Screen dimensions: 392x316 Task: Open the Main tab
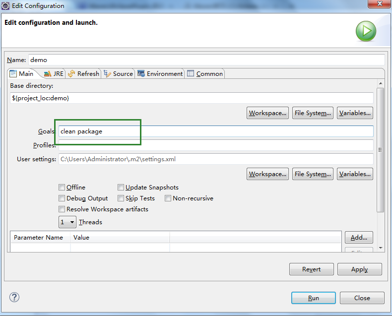pyautogui.click(x=22, y=74)
